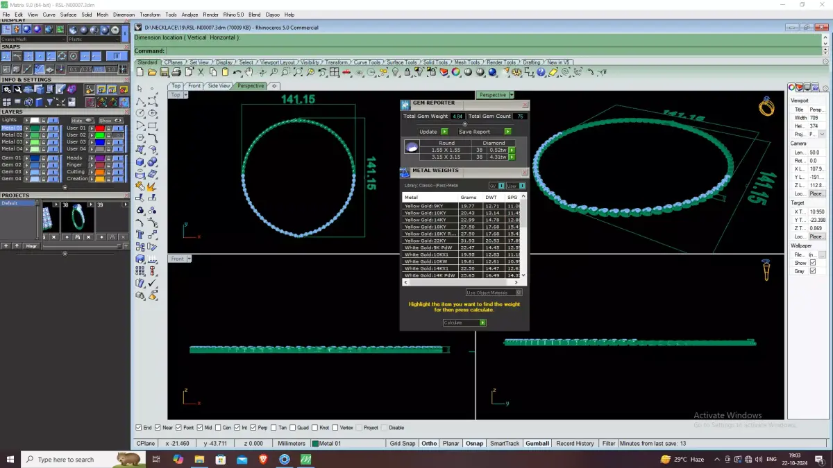Click the ring thumbnail numbered 38 in Projects
The image size is (833, 468).
point(77,218)
